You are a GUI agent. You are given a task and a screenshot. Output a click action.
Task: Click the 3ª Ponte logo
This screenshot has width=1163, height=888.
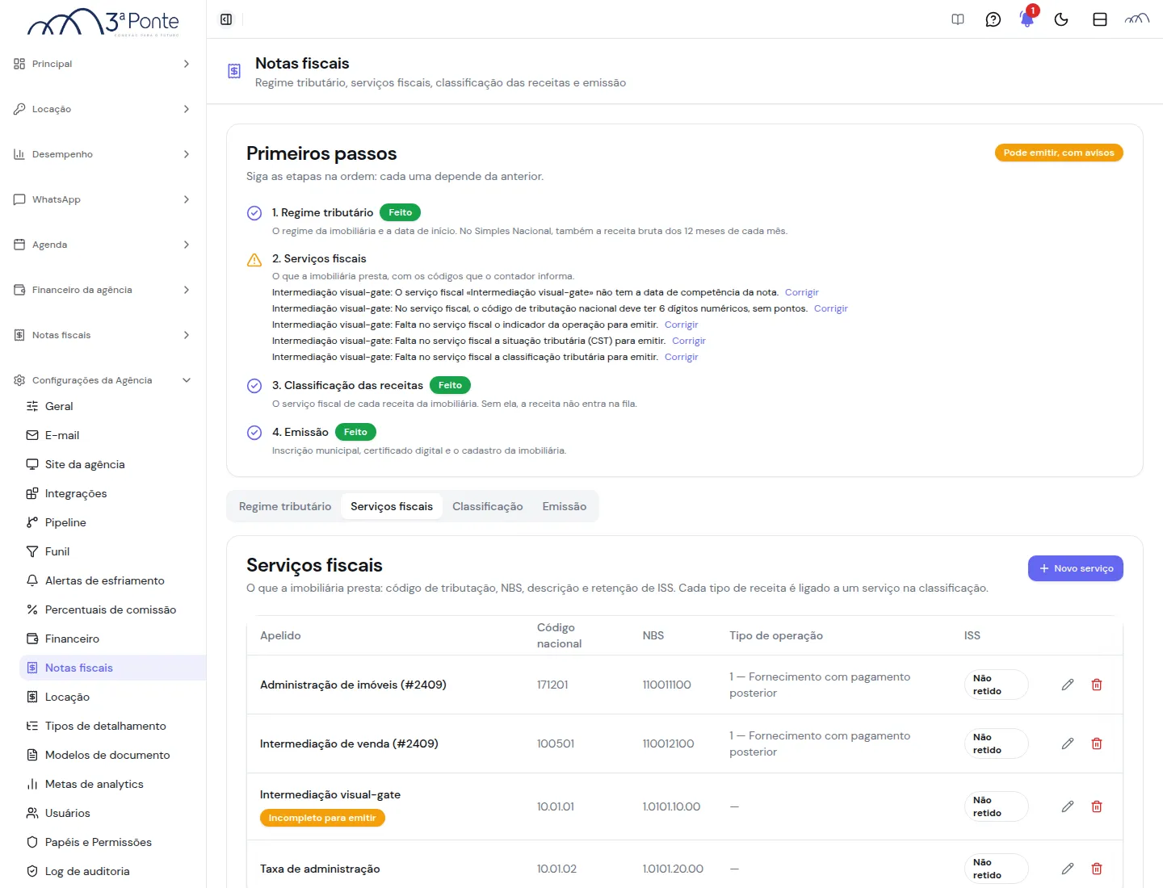103,23
